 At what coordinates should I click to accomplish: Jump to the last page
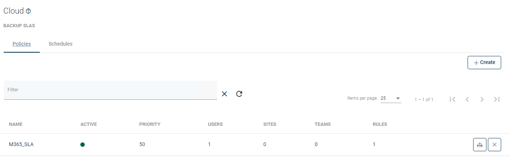point(496,99)
